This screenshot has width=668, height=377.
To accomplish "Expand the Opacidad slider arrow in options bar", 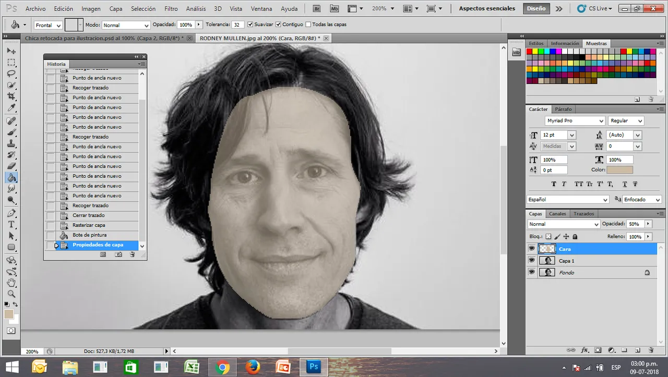I will coord(198,25).
